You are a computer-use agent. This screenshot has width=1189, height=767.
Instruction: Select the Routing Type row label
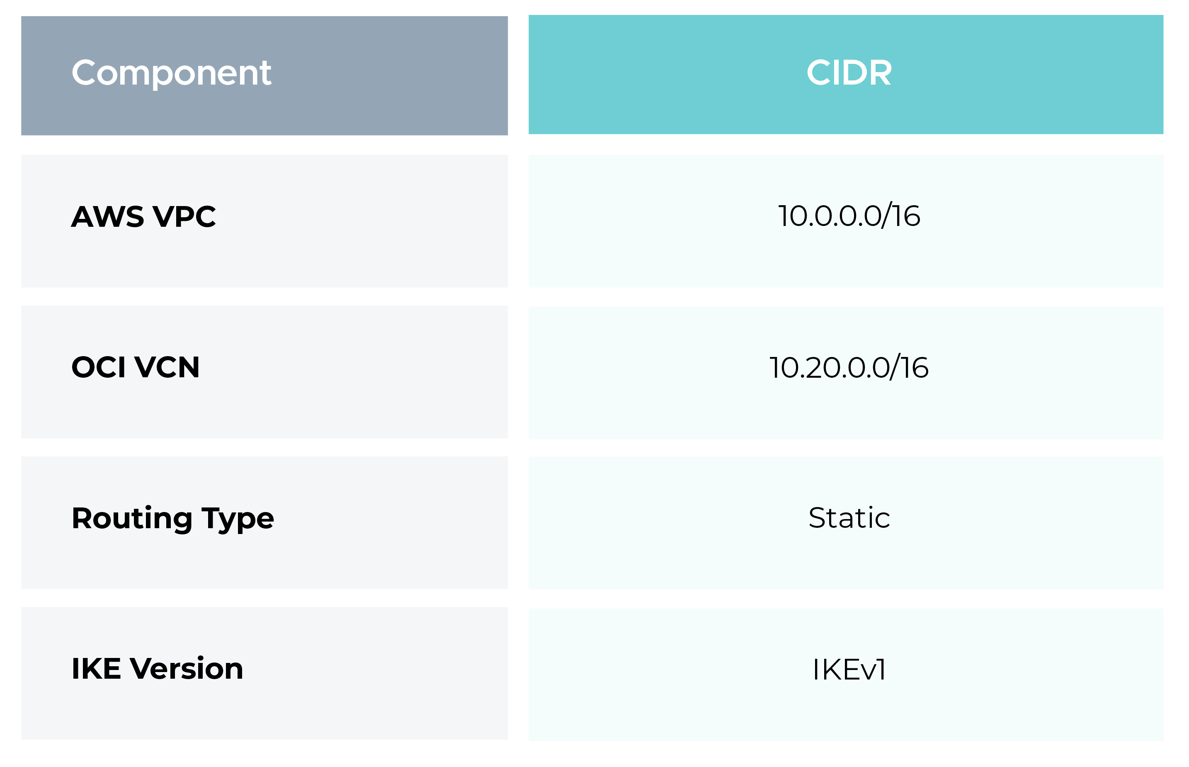click(x=264, y=522)
